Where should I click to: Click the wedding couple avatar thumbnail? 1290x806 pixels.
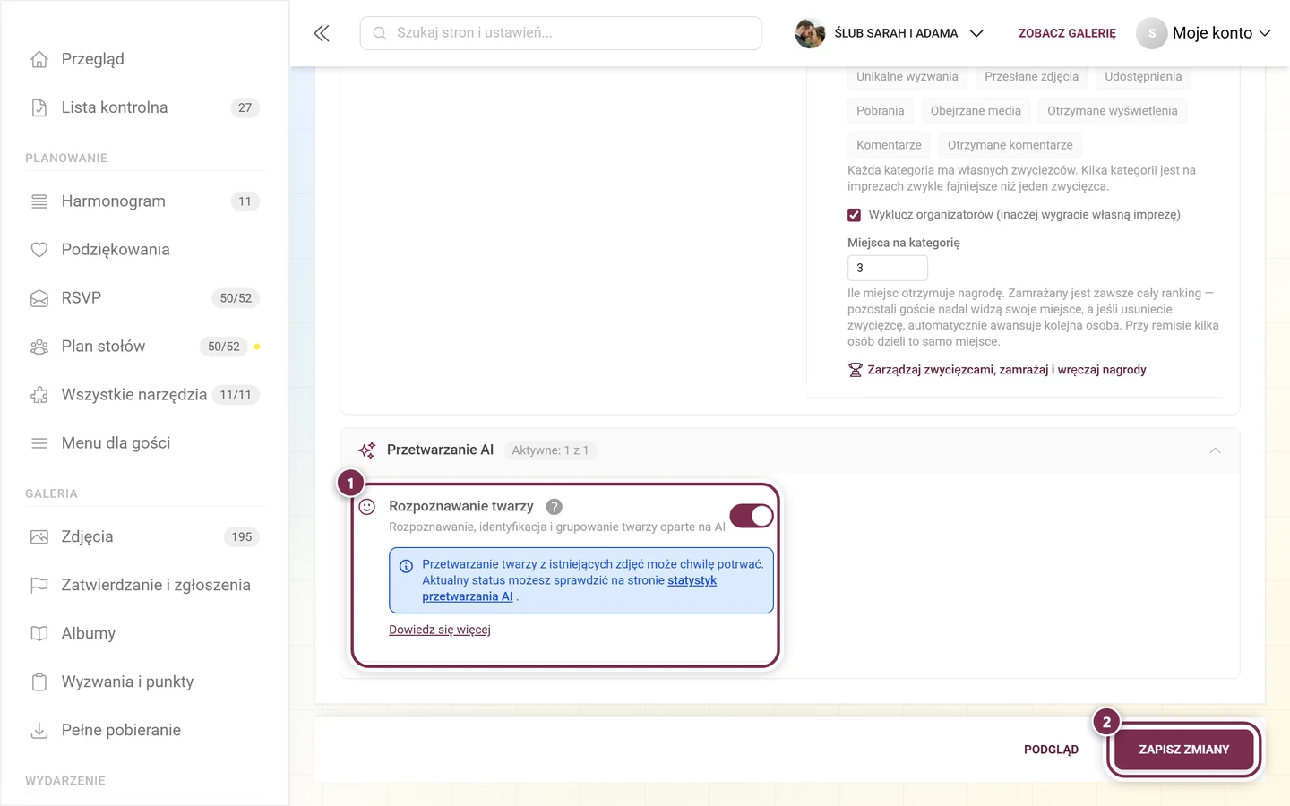[x=810, y=33]
